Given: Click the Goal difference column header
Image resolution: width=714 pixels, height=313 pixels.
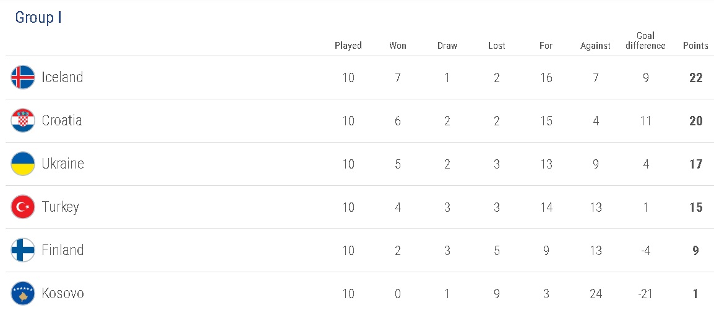Looking at the screenshot, I should point(645,41).
